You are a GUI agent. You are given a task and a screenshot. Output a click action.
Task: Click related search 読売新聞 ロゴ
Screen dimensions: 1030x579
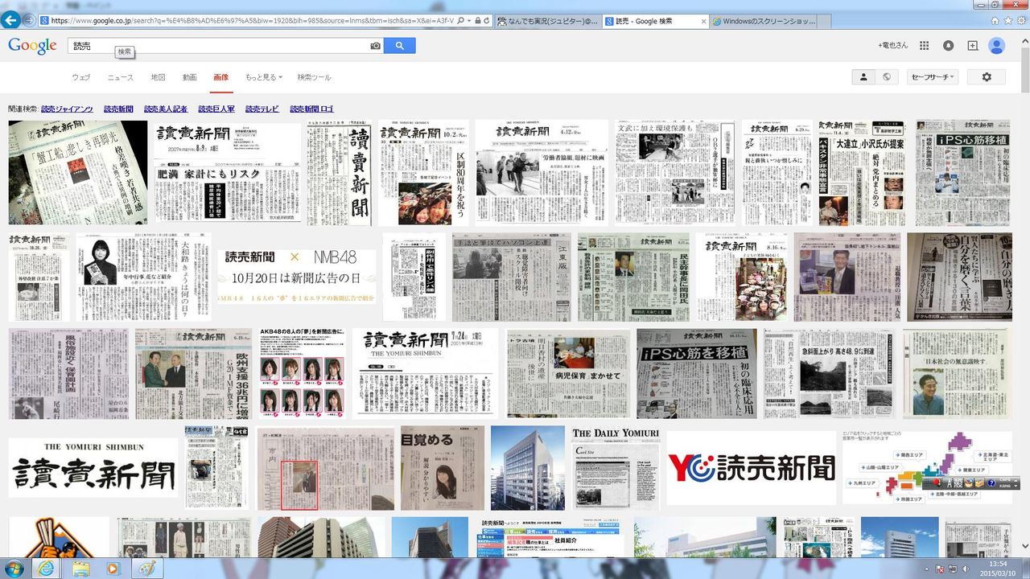pyautogui.click(x=311, y=109)
